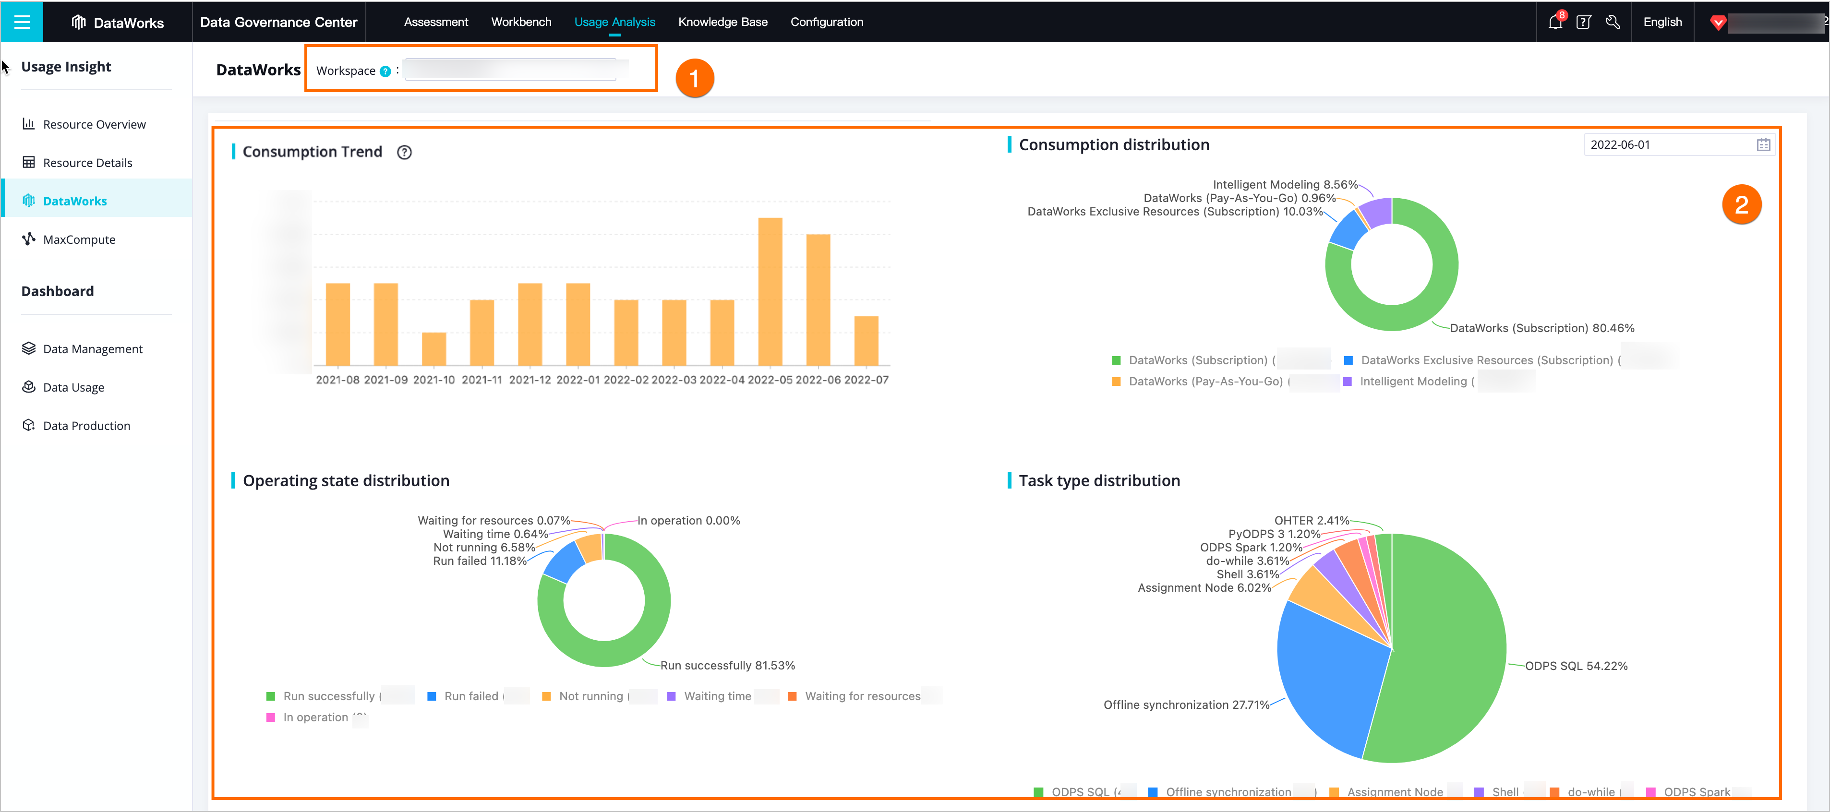Open the Assessment menu item

pos(435,22)
